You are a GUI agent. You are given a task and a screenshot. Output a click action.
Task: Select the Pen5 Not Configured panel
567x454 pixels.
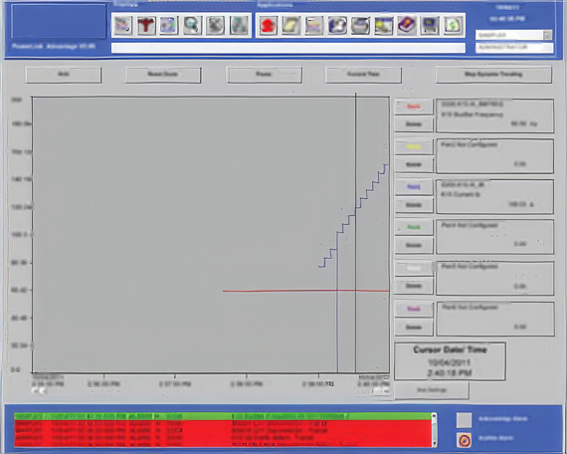[x=494, y=278]
